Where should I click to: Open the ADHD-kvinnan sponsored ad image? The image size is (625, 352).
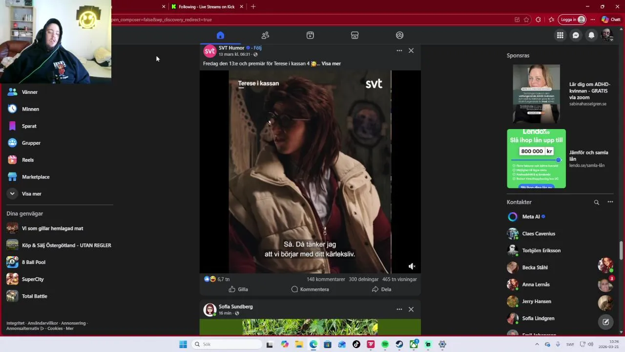536,94
